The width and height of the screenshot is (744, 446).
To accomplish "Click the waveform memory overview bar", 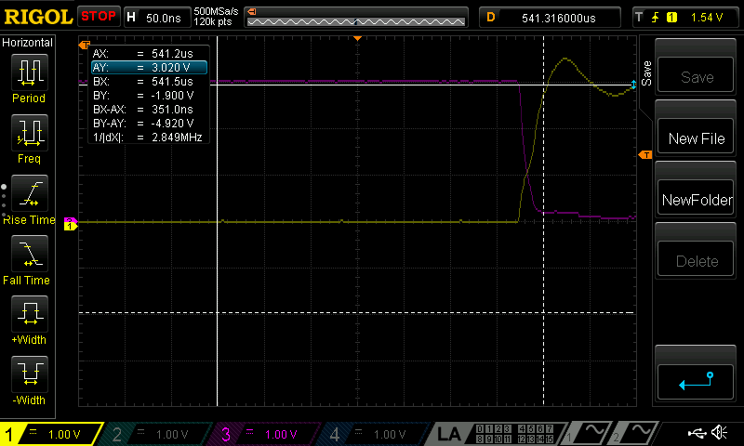I will [356, 18].
